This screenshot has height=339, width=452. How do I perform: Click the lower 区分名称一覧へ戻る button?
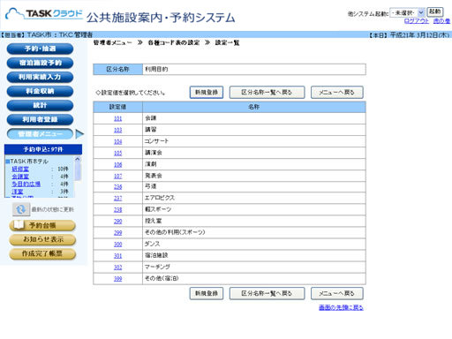267,293
